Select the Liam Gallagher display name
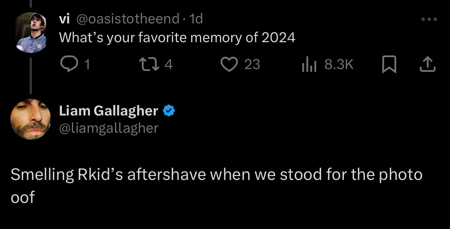This screenshot has height=229, width=450. 108,111
